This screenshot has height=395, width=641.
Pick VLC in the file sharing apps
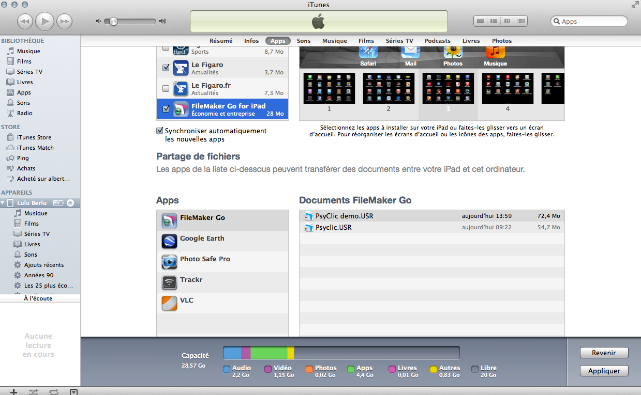(x=222, y=303)
